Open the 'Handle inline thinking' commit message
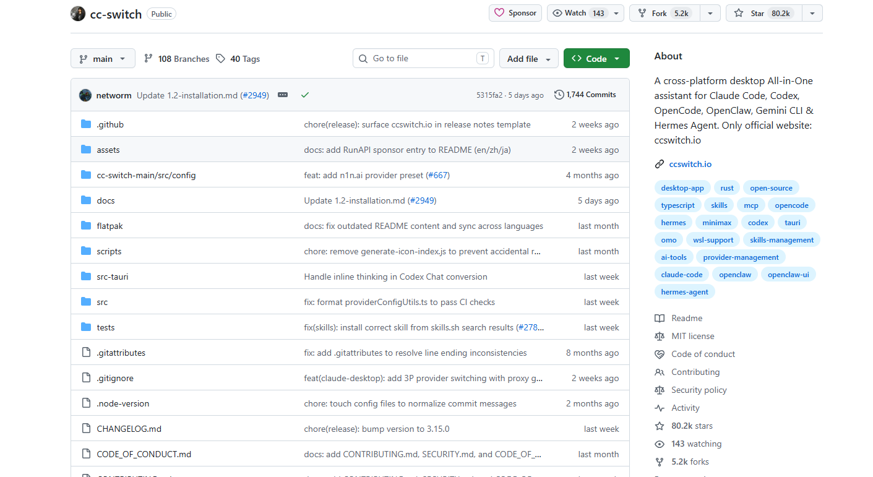Viewport: 873px width, 477px height. 396,277
